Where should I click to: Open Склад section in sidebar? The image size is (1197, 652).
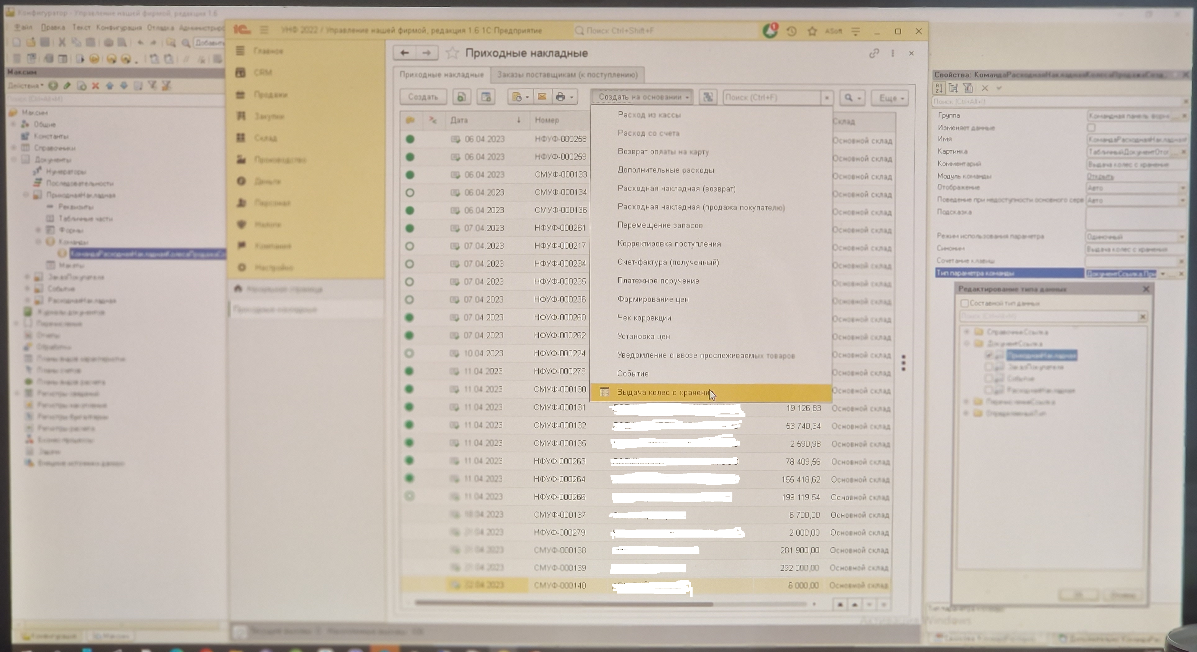(265, 138)
